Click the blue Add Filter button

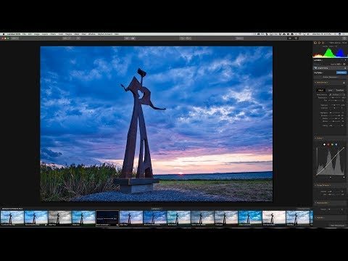click(x=341, y=72)
